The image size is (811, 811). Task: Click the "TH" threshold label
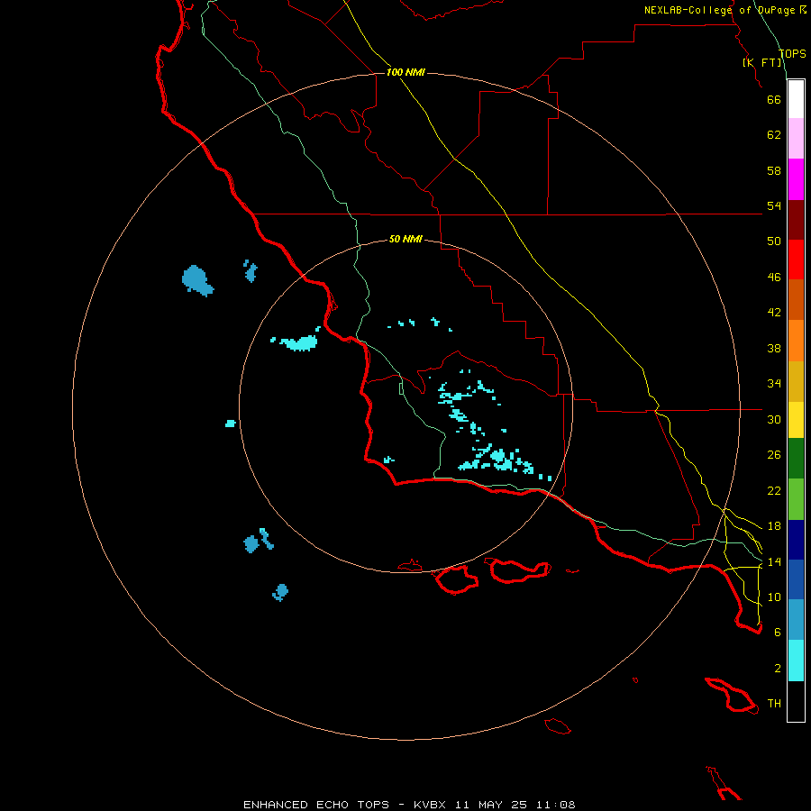[774, 704]
